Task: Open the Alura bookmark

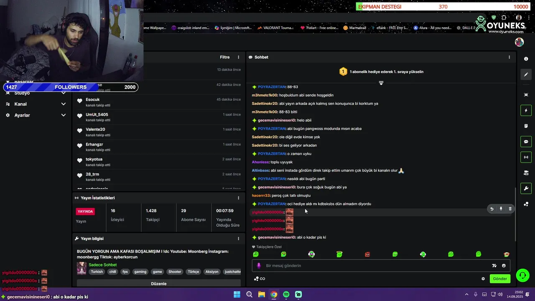Action: (433, 28)
